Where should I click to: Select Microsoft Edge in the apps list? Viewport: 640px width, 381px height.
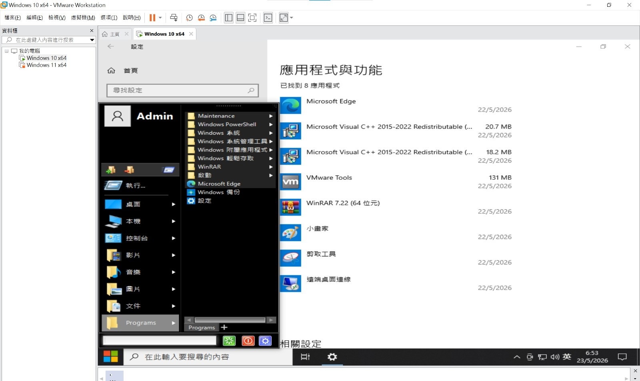click(396, 105)
